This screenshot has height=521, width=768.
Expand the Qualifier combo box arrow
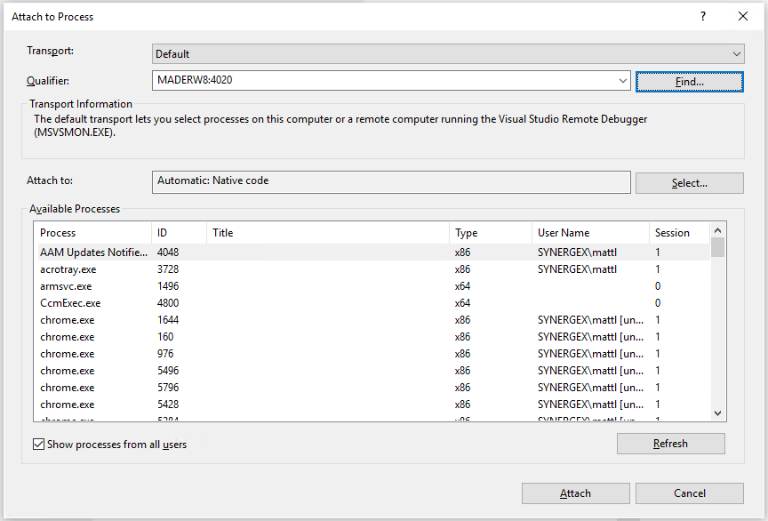tap(622, 81)
